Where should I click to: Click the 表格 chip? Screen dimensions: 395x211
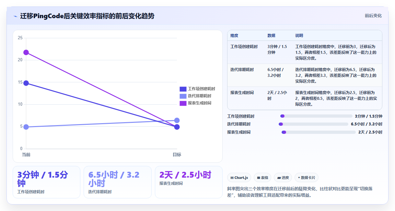tap(262, 178)
